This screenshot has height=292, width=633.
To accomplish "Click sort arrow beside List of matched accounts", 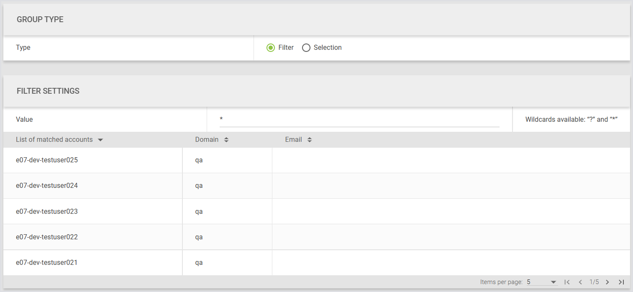I will click(100, 140).
